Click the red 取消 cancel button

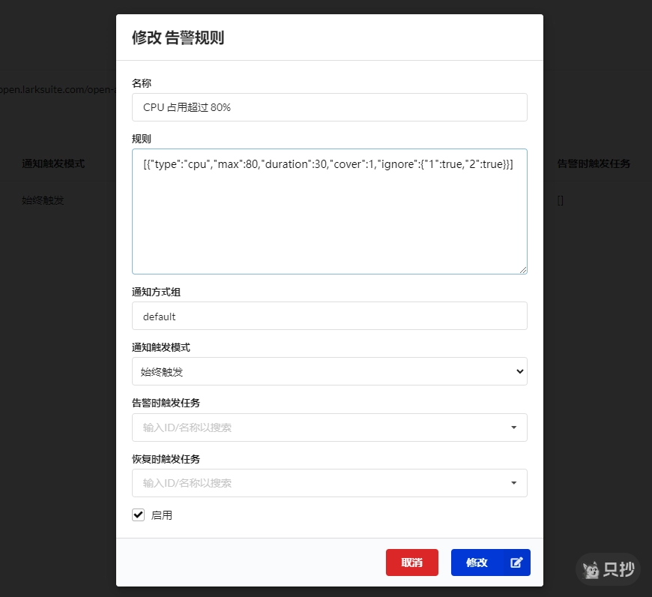411,562
